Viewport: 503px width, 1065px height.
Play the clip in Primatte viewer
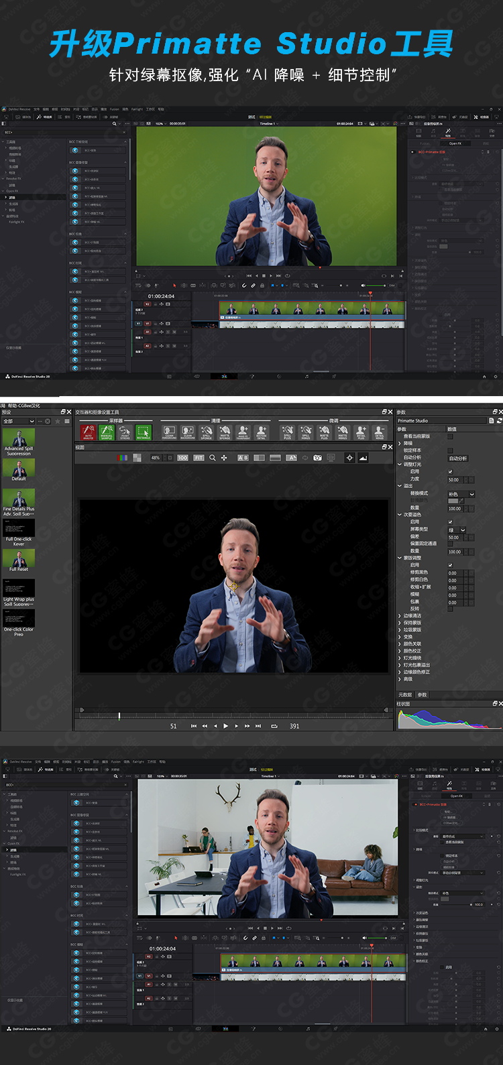point(225,726)
